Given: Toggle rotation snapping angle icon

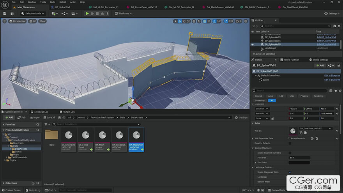Looking at the screenshot, I should 214,21.
